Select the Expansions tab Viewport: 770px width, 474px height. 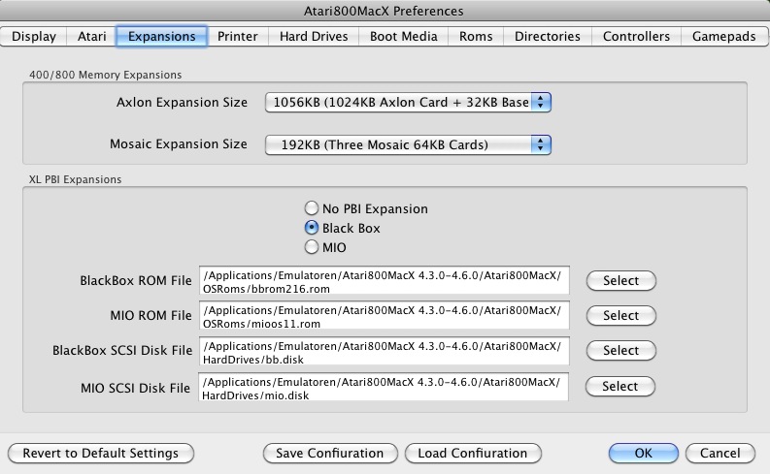click(161, 36)
